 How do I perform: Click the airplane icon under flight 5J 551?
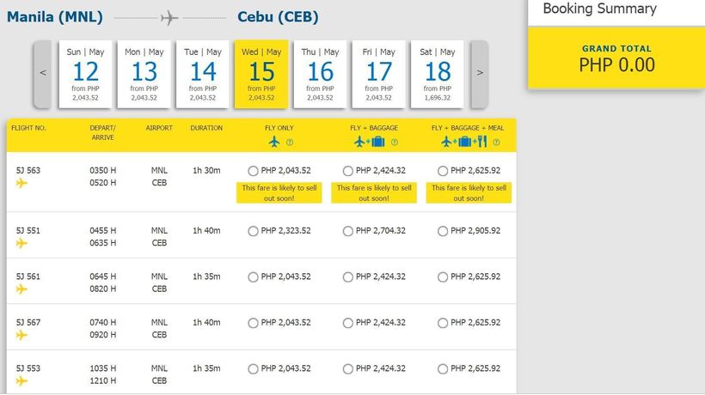coord(21,243)
